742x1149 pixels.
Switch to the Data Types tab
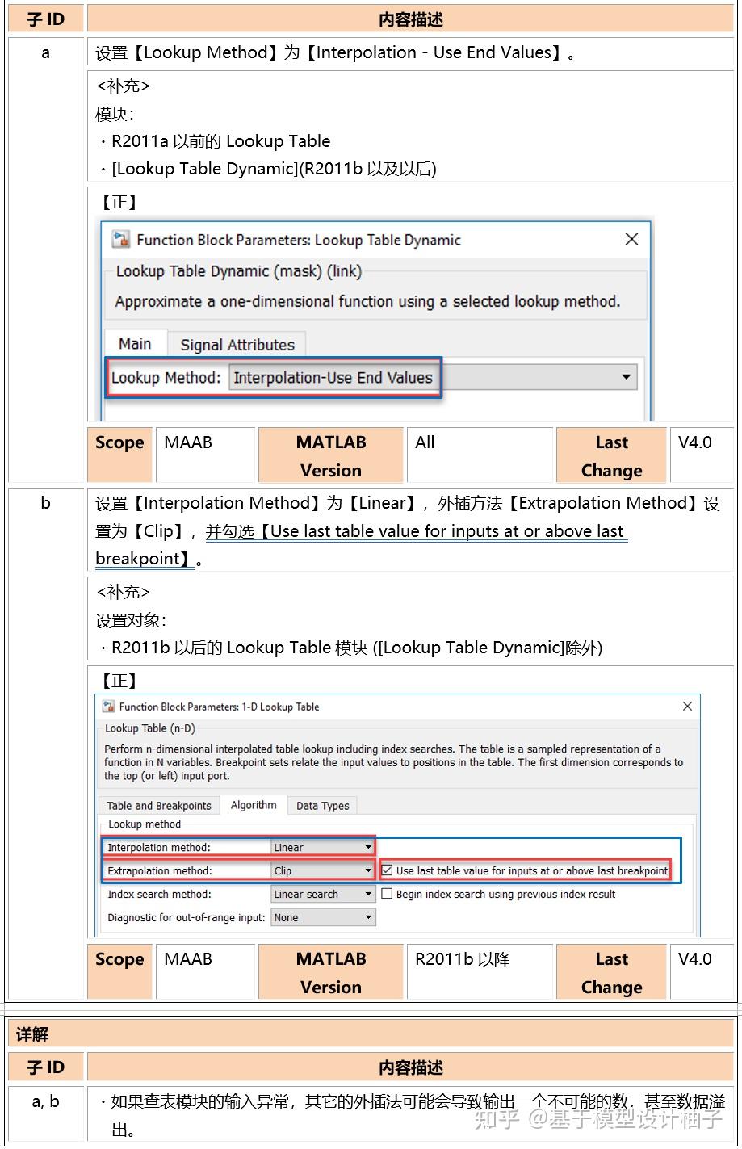pyautogui.click(x=322, y=805)
